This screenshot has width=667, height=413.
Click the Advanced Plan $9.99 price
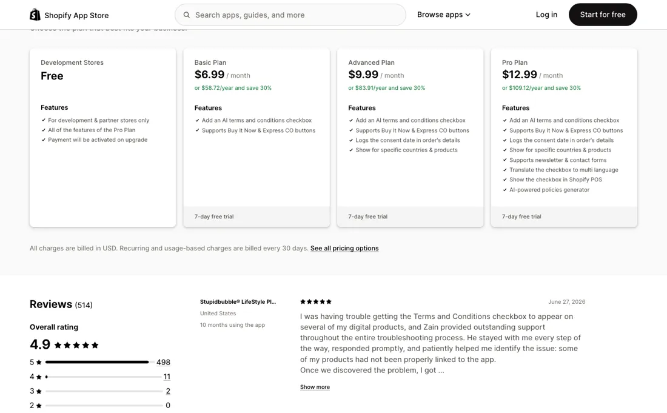[363, 75]
